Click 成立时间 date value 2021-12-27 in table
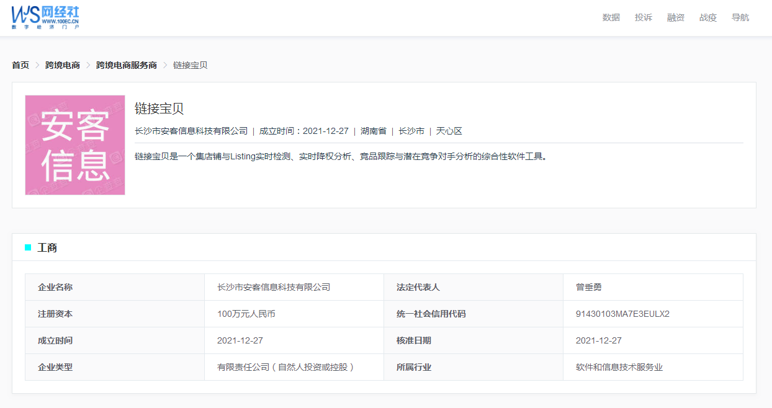 (x=240, y=341)
